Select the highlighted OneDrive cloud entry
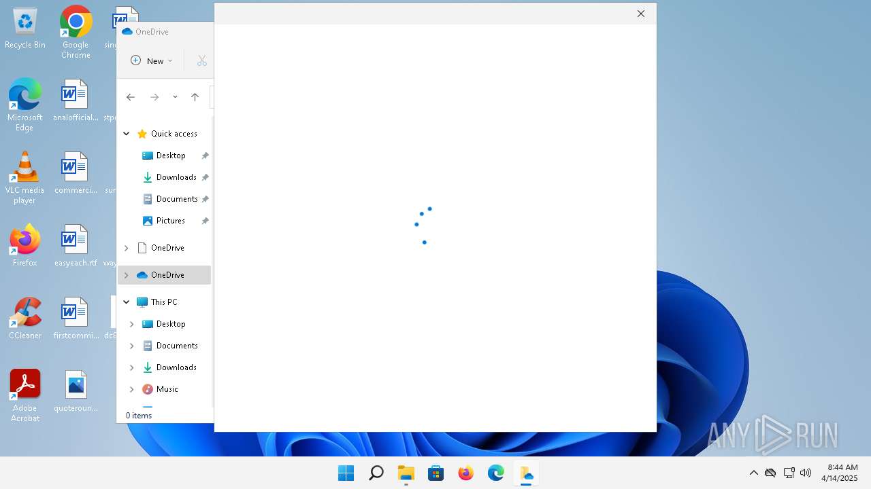 [165, 275]
